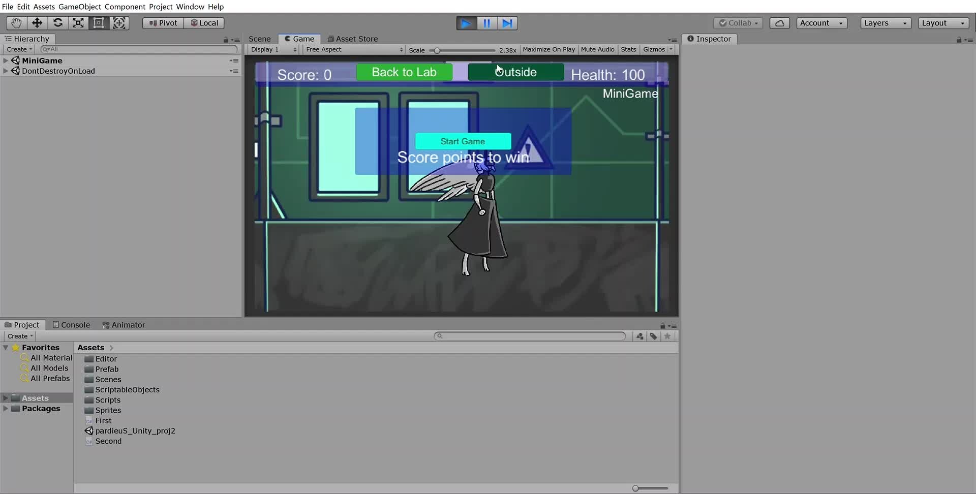Select the Move tool
This screenshot has height=494, width=976.
click(x=37, y=23)
